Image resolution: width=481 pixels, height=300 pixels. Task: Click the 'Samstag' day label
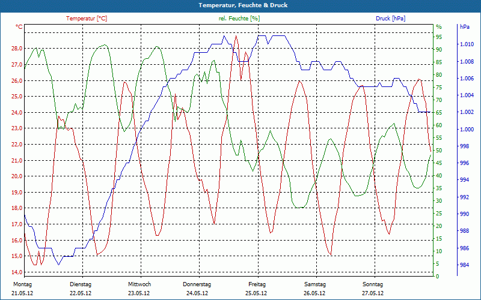[314, 284]
